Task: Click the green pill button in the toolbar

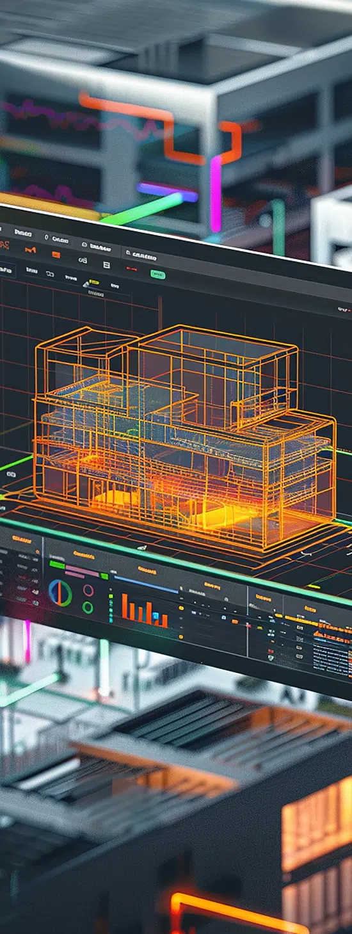Action: click(x=157, y=274)
